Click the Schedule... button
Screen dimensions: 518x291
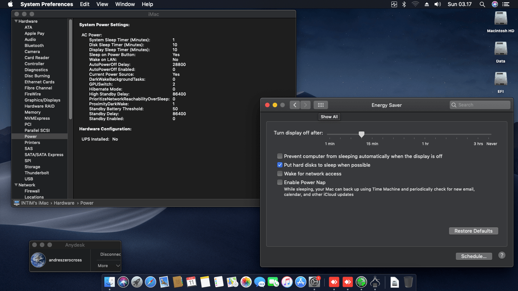click(x=474, y=256)
